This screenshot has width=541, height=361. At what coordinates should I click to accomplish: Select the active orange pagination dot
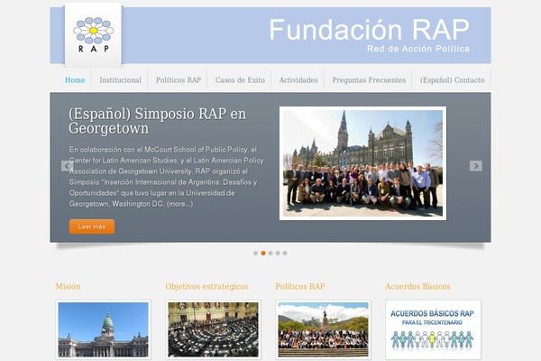[263, 254]
